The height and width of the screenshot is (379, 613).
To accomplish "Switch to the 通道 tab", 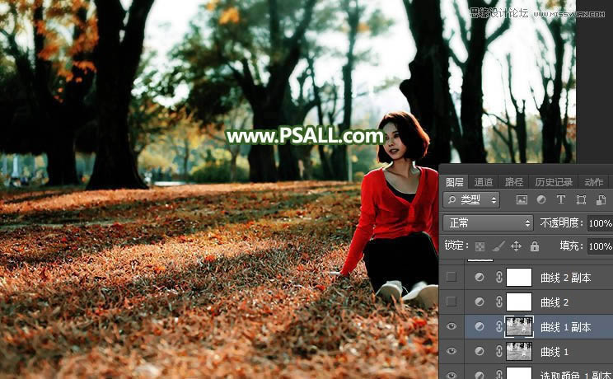I will point(484,182).
